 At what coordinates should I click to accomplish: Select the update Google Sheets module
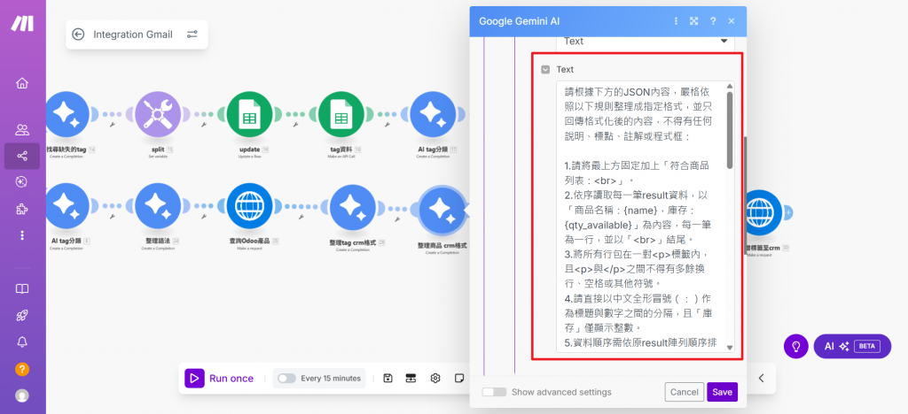pos(249,114)
